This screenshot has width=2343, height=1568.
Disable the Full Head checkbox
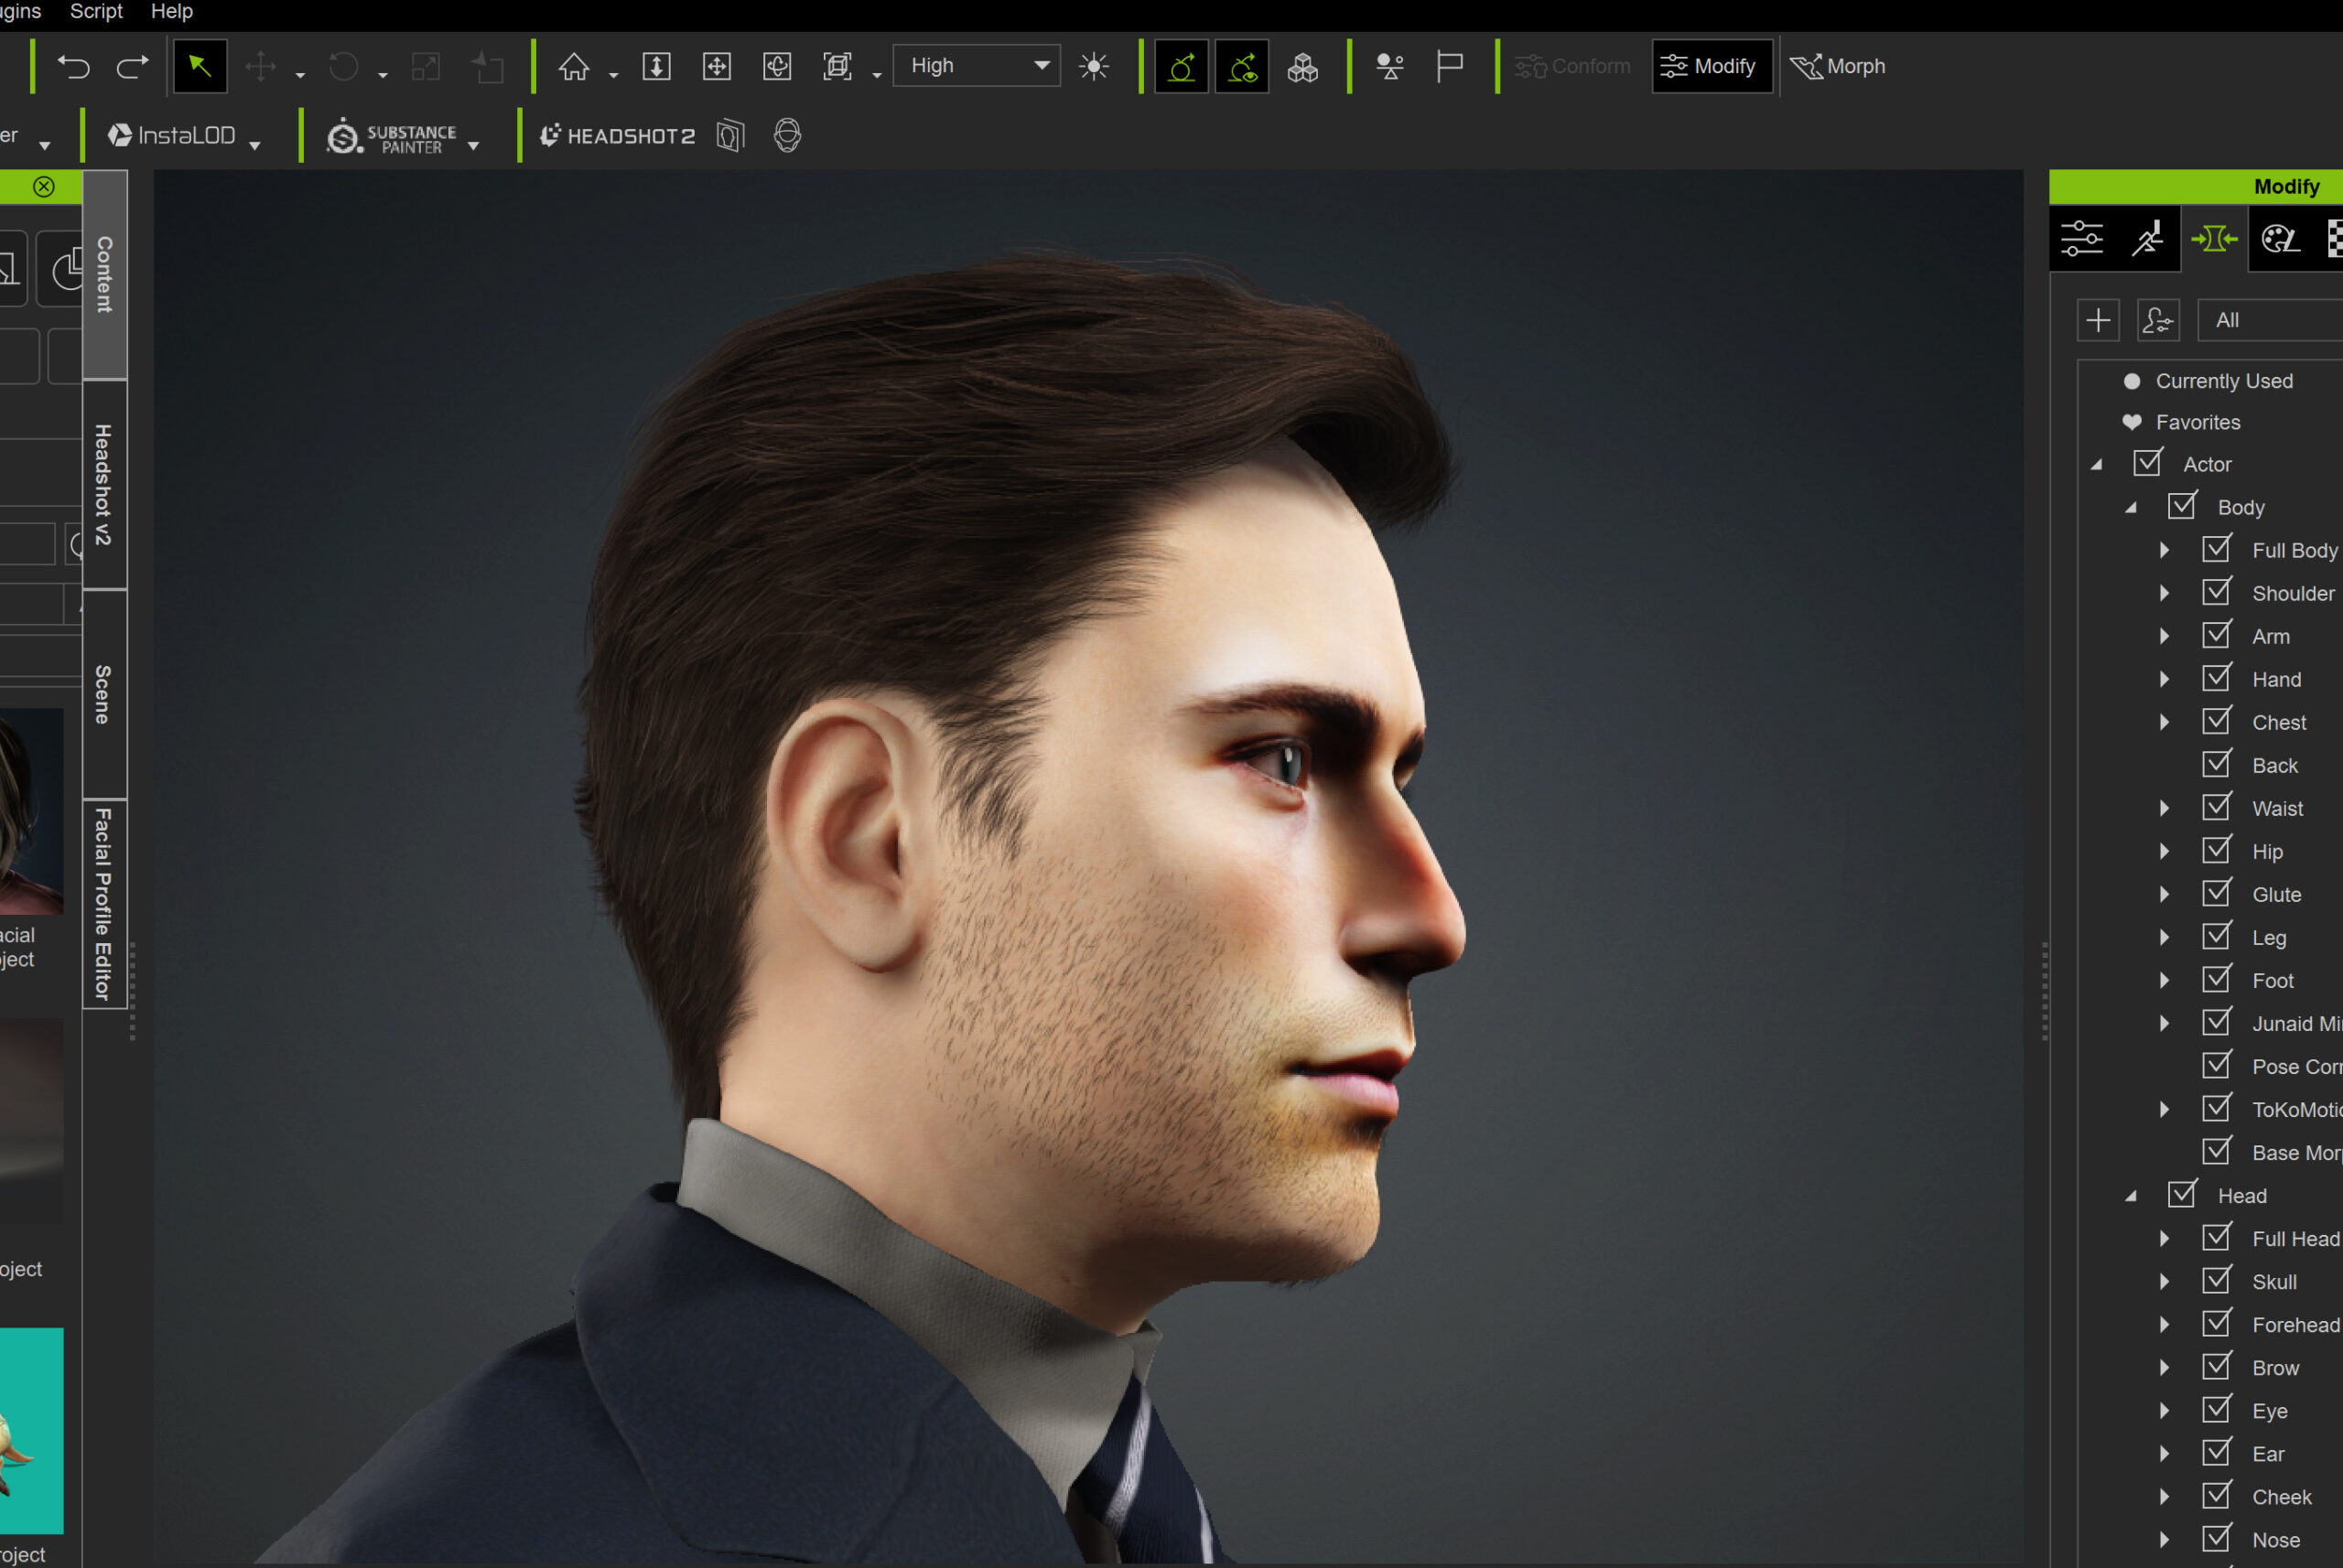(2216, 1238)
